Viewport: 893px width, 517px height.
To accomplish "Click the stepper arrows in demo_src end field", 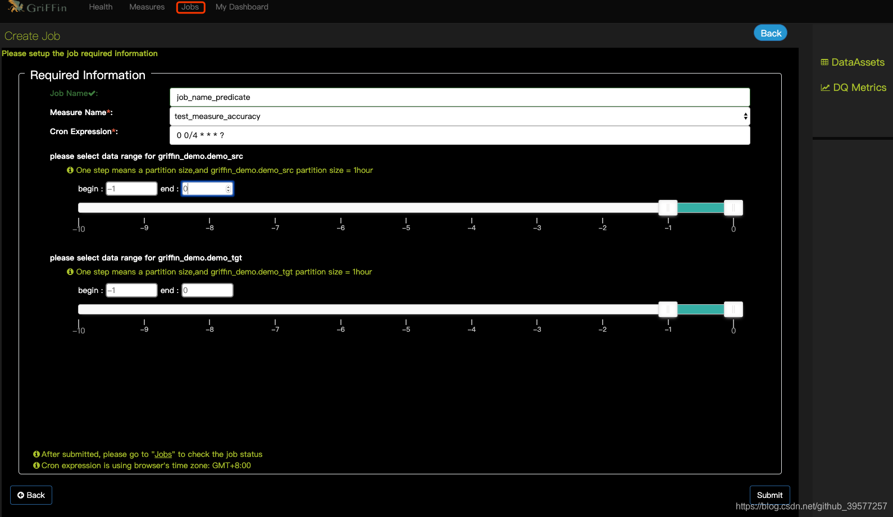I will point(229,189).
